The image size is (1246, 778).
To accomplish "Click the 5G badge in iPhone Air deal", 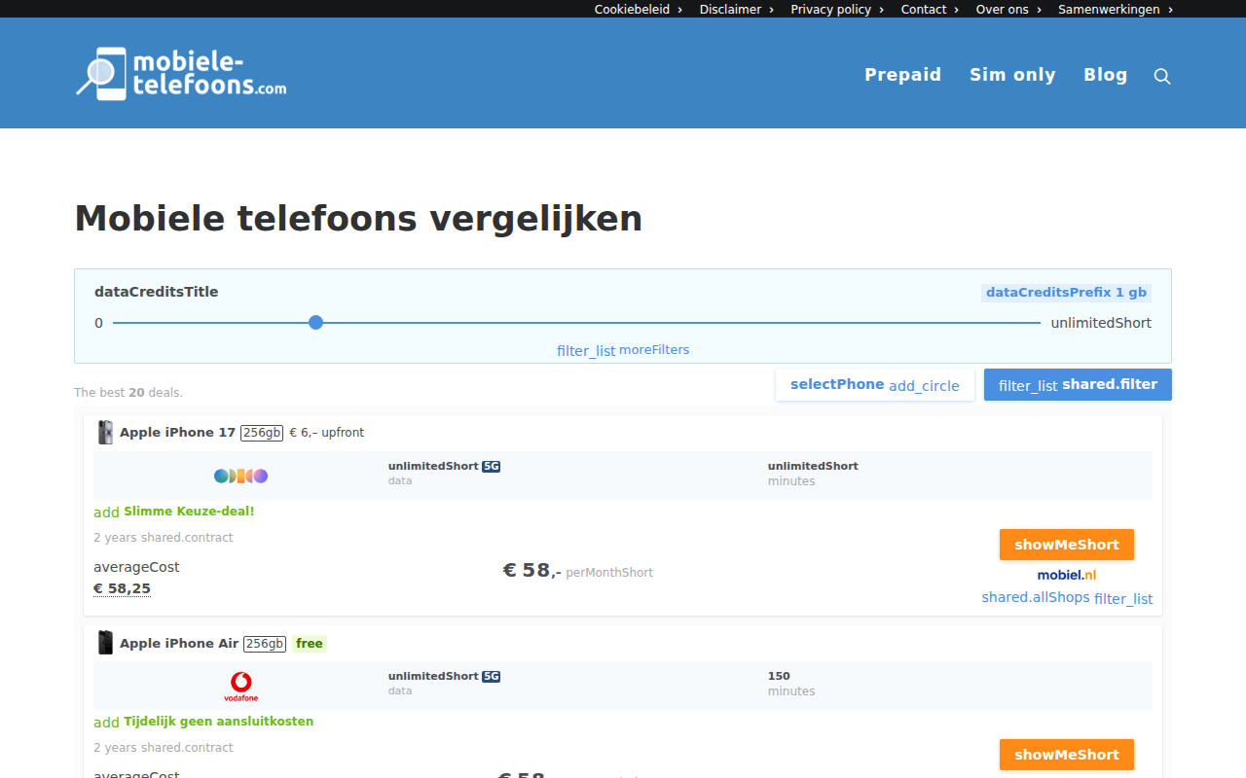I will click(492, 677).
